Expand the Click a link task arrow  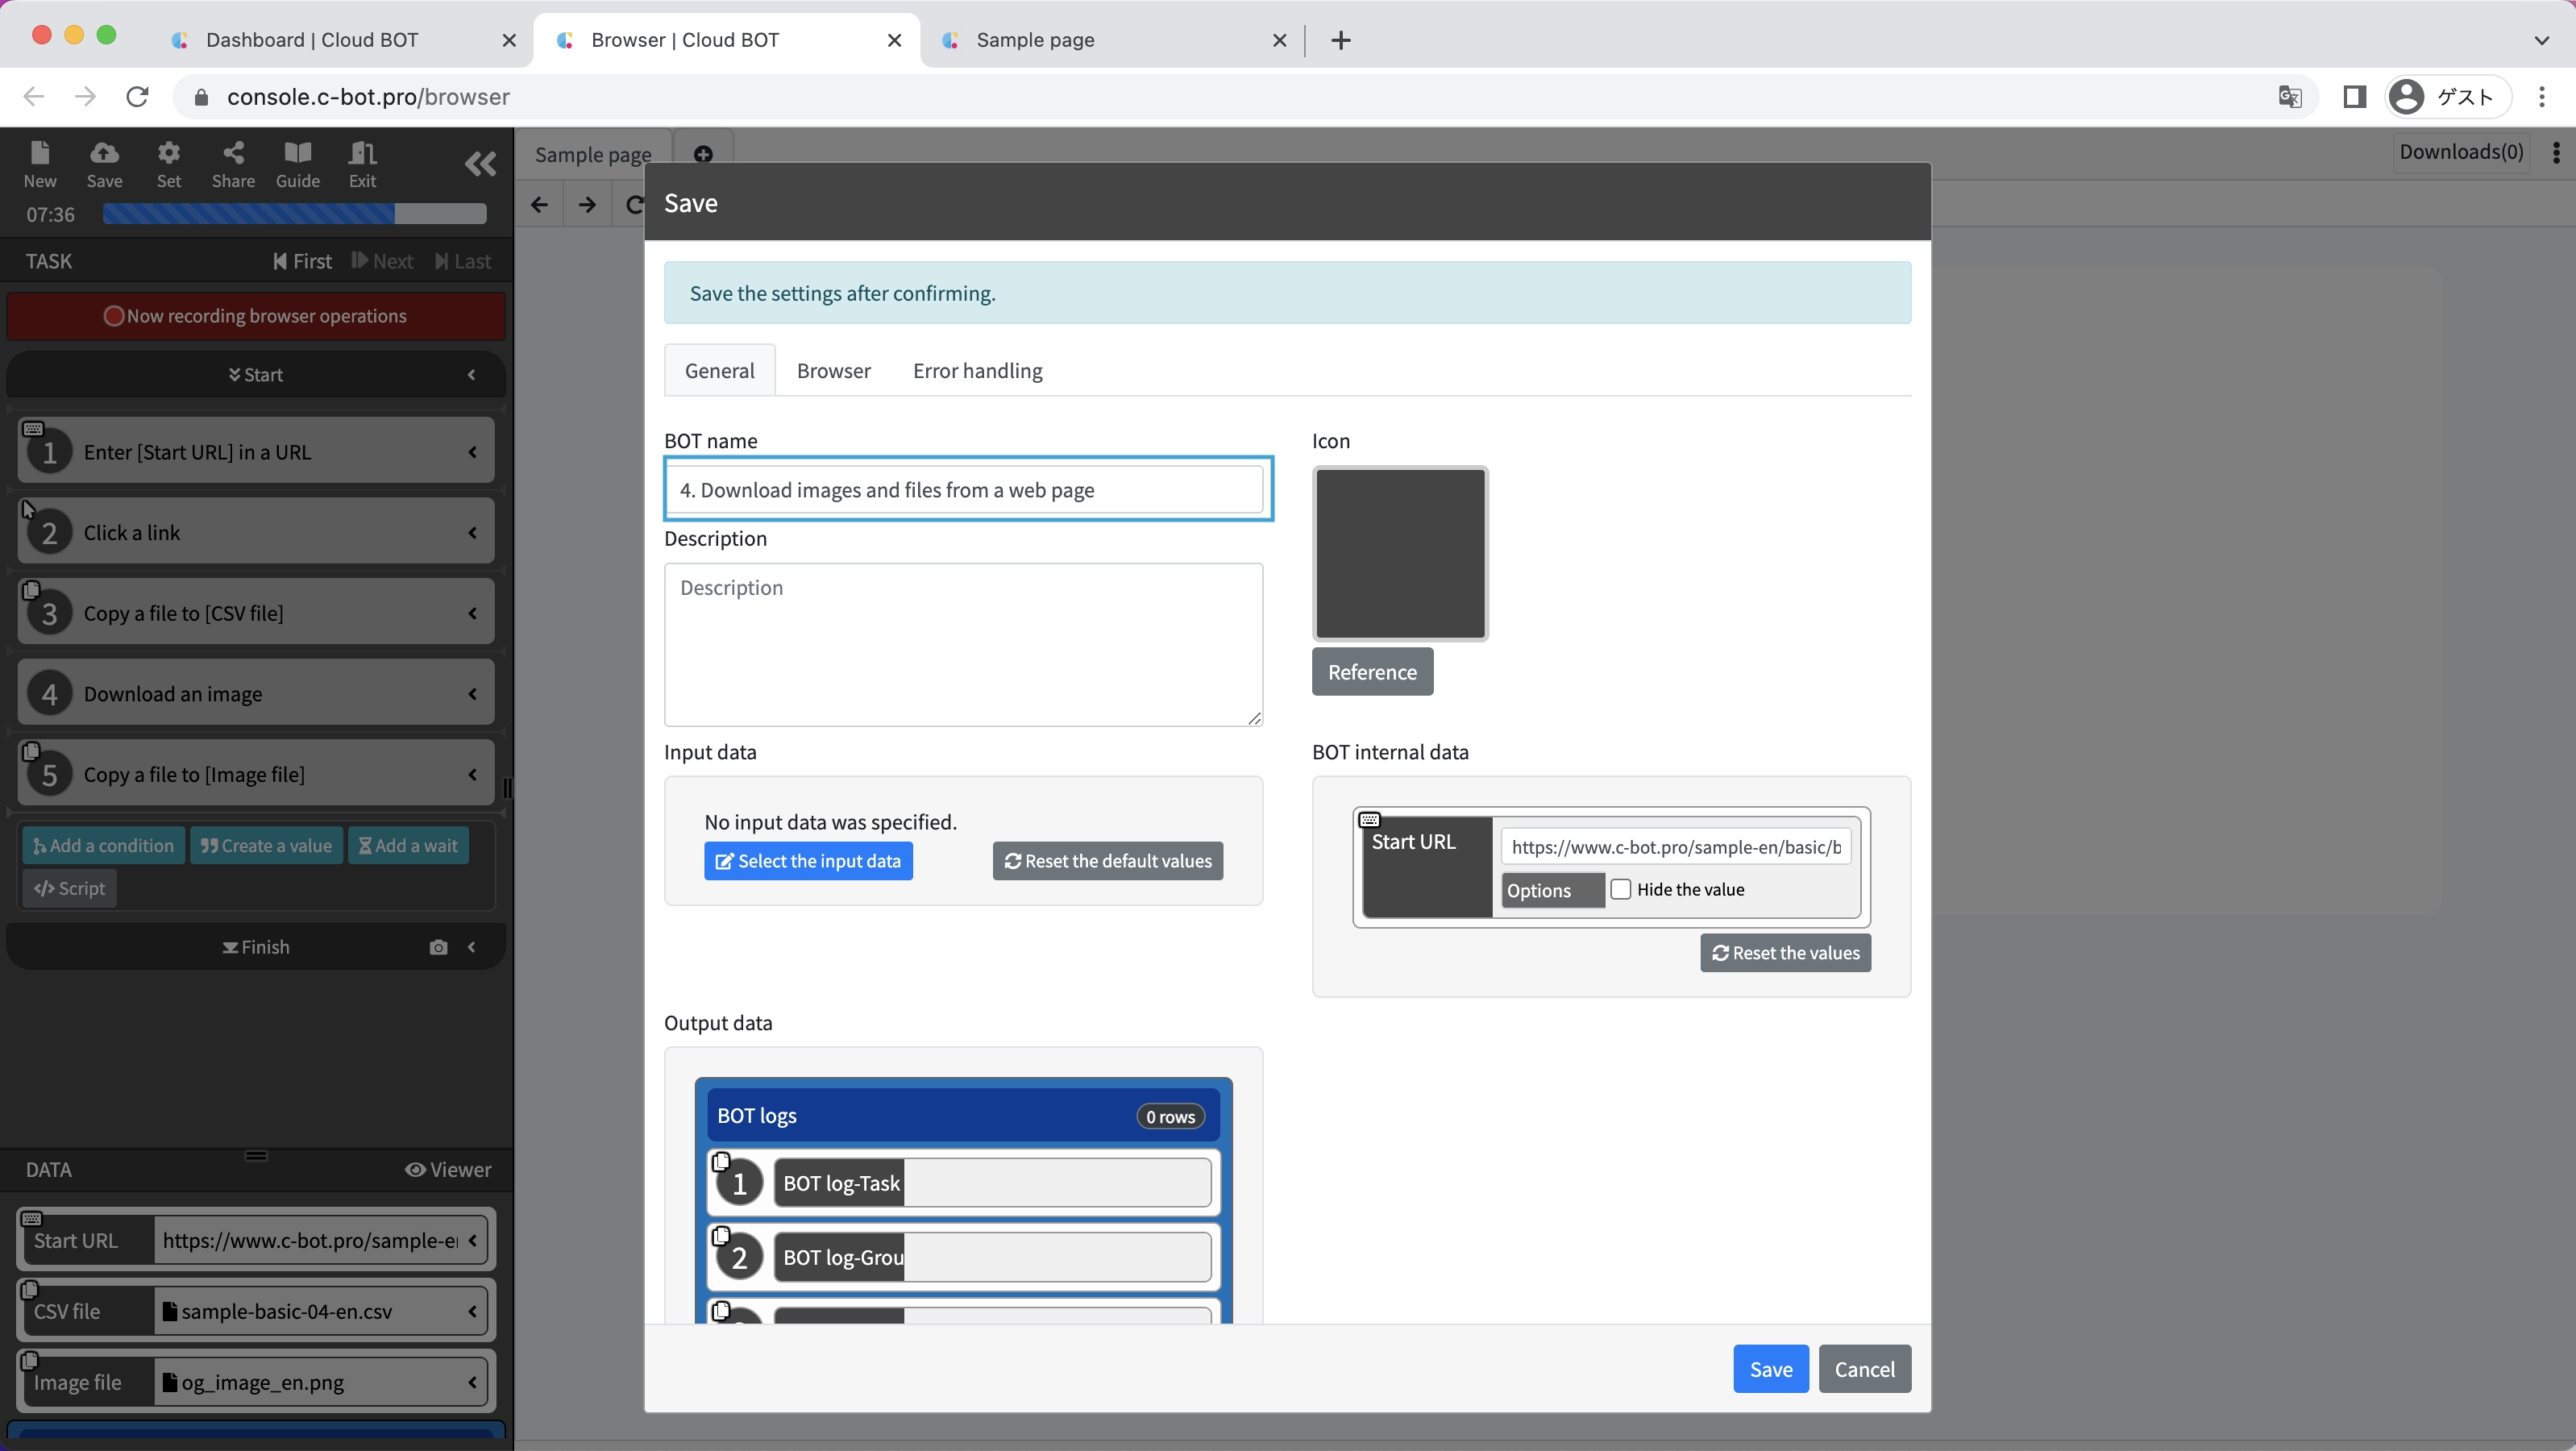tap(472, 533)
